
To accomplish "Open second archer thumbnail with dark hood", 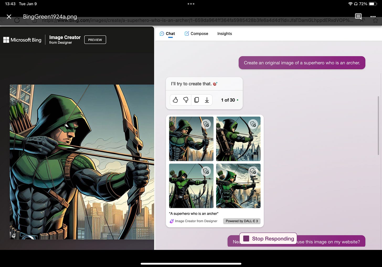I will tap(238, 139).
